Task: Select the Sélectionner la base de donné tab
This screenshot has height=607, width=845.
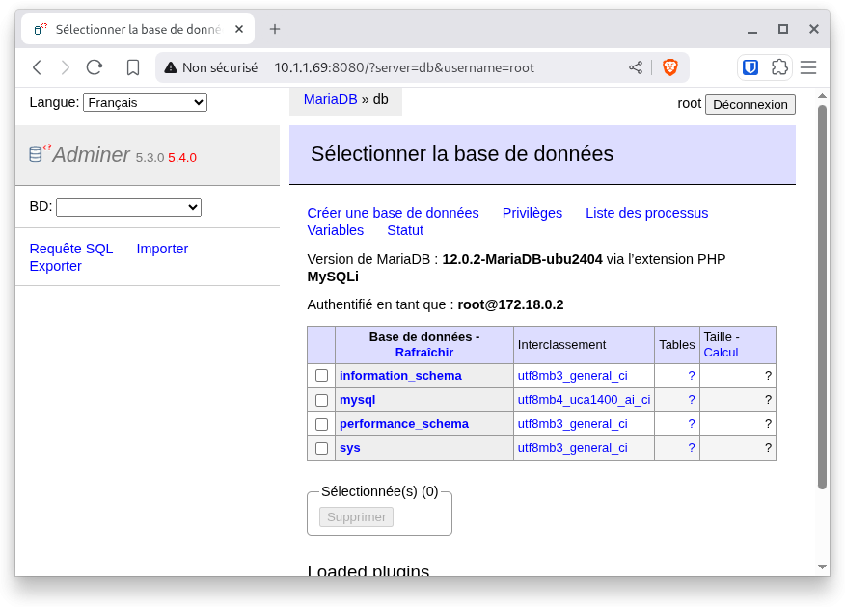Action: [138, 29]
